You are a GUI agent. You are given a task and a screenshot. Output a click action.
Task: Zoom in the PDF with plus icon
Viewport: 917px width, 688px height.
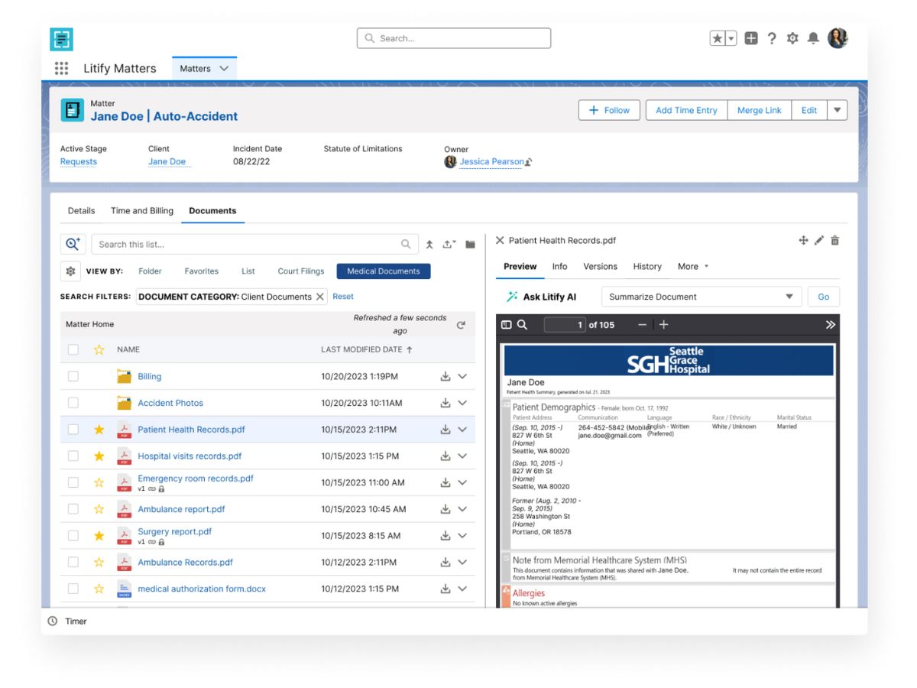(663, 325)
